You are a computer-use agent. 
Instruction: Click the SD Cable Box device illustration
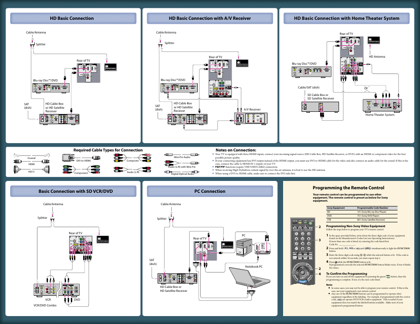click(x=320, y=107)
